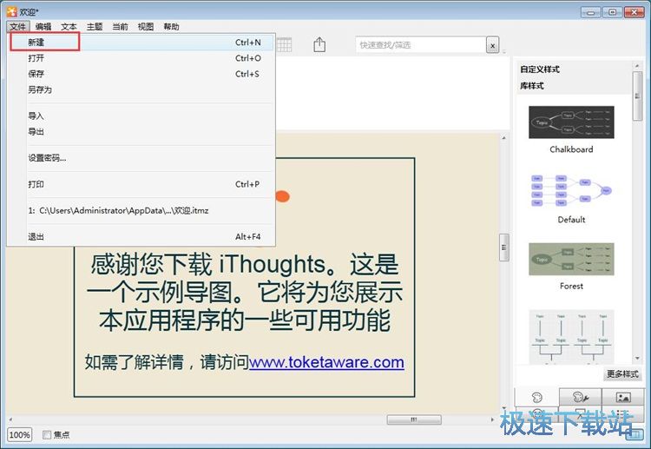This screenshot has height=449, width=651.
Task: Close the iThoughts window
Action: tap(635, 12)
